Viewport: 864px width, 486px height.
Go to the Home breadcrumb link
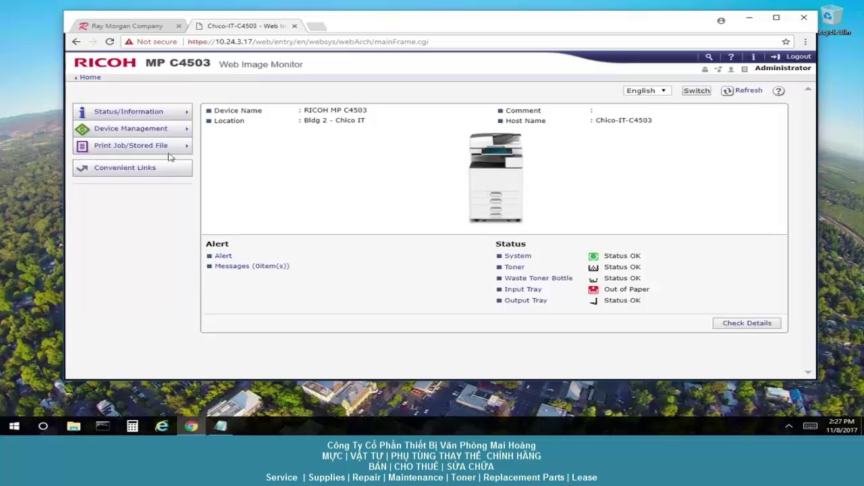tap(90, 78)
